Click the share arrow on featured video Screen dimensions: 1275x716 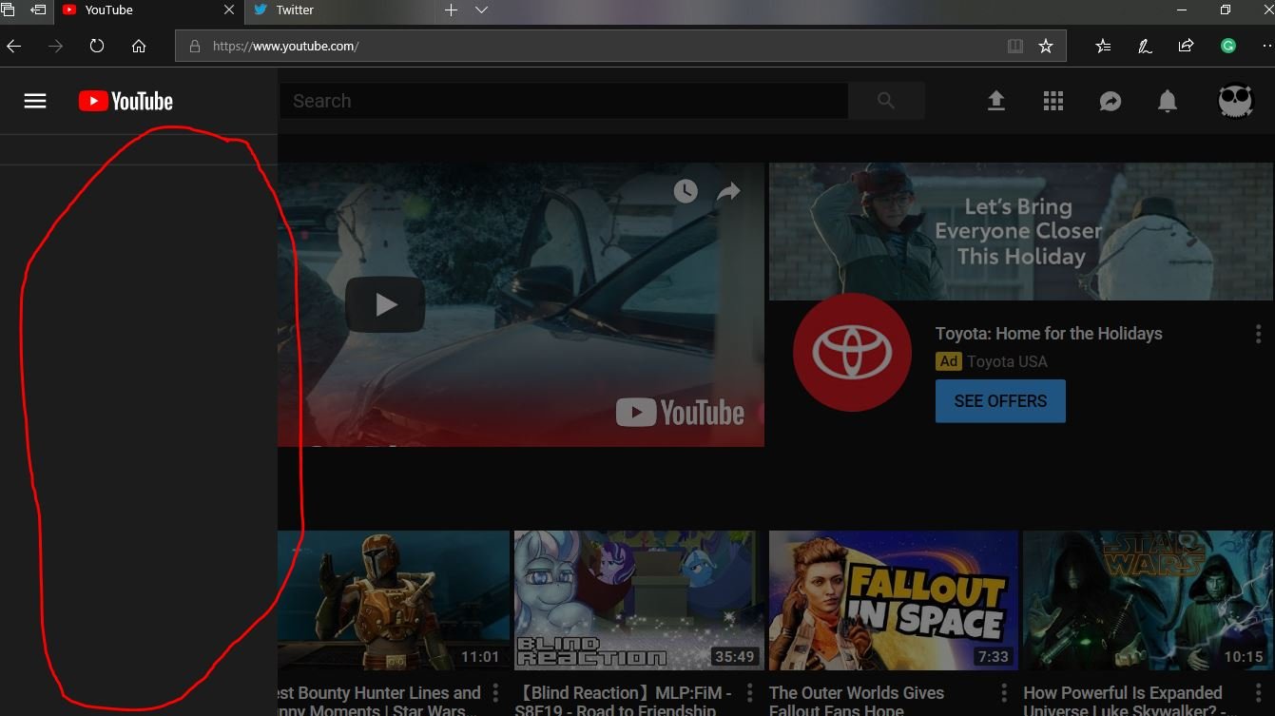click(728, 191)
